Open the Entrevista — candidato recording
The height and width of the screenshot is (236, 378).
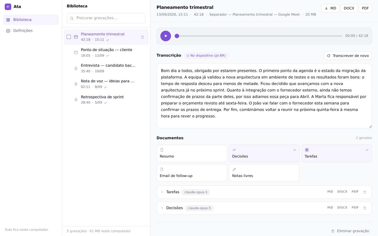pos(106,68)
